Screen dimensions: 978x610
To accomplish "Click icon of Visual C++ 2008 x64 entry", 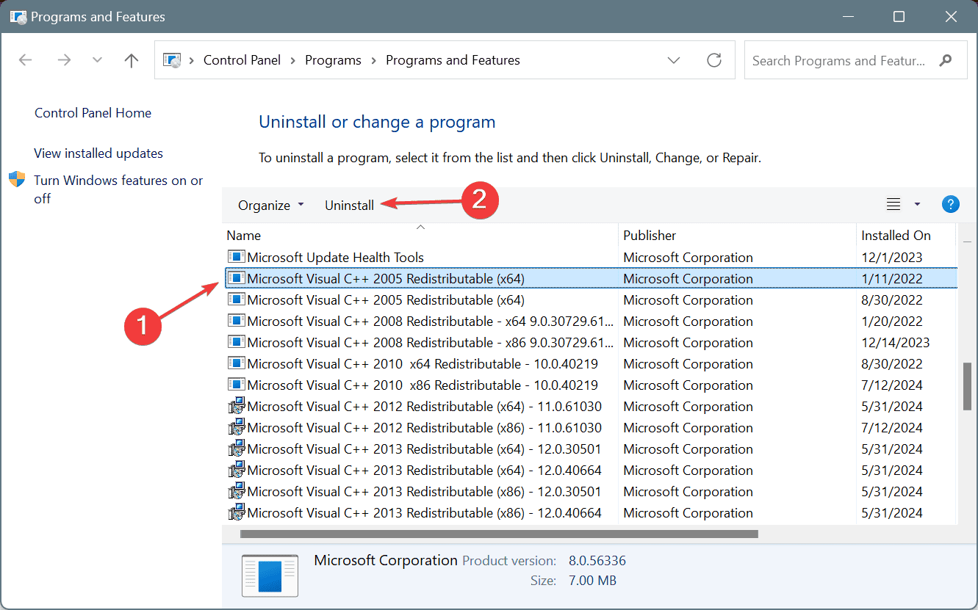I will click(x=236, y=321).
